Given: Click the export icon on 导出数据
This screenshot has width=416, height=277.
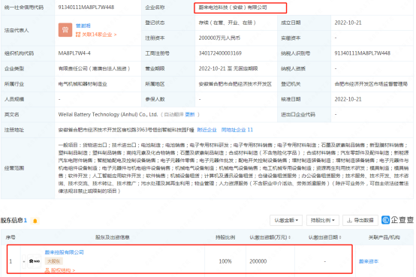Looking at the screenshot, I should tap(350, 220).
